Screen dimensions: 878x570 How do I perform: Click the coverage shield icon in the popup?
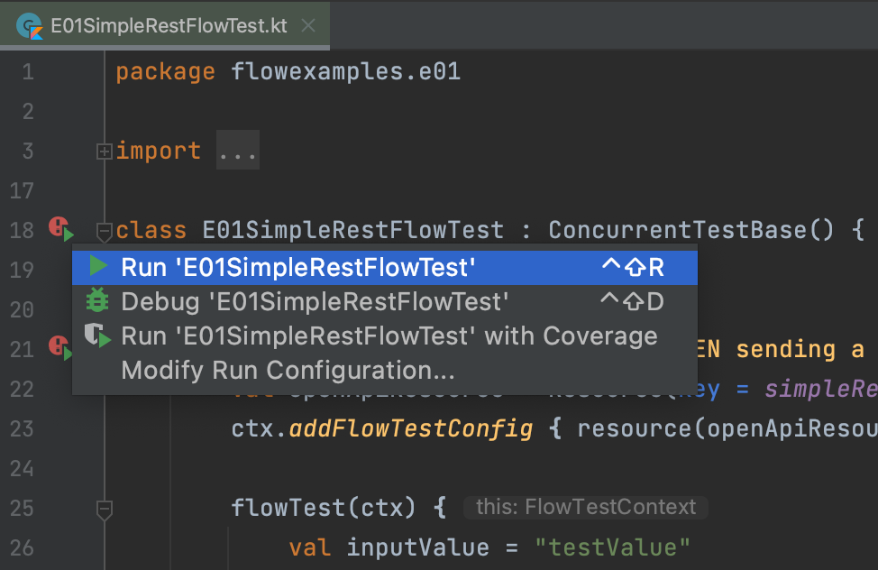[97, 336]
